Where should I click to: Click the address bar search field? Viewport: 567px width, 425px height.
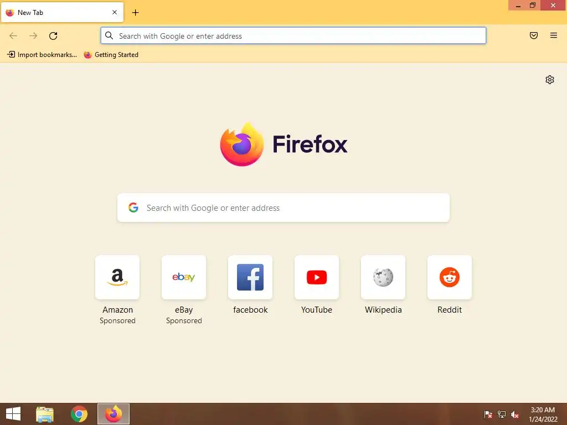tap(293, 36)
